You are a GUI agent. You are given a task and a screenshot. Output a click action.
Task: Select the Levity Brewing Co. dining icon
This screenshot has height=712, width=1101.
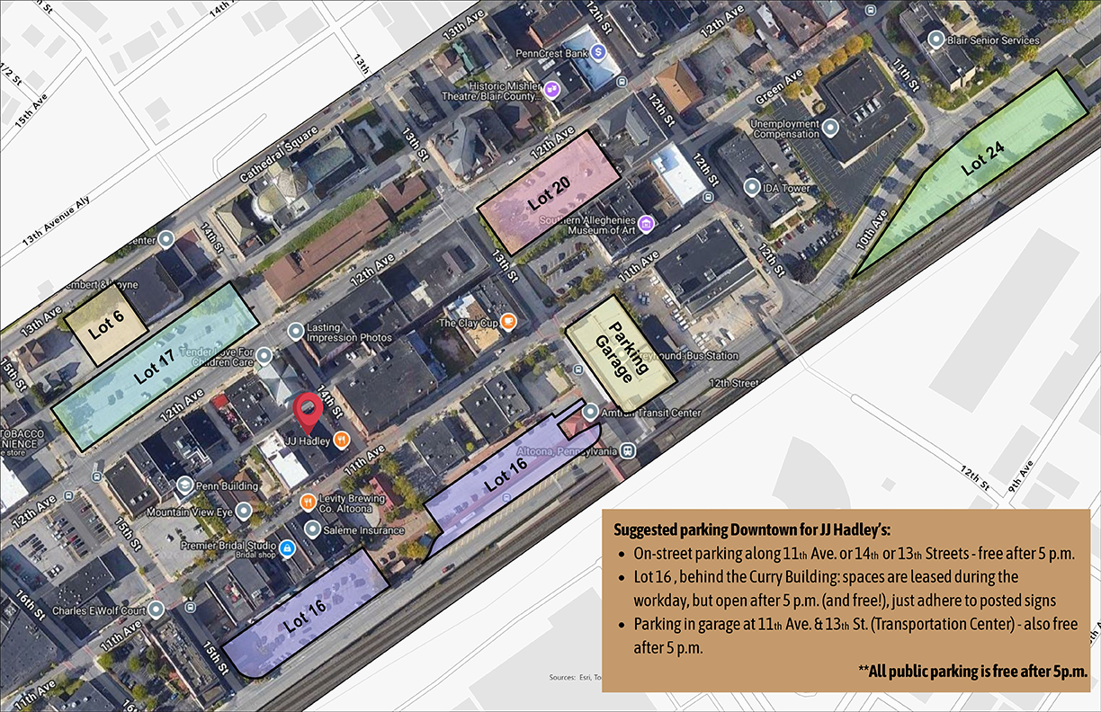click(x=309, y=502)
